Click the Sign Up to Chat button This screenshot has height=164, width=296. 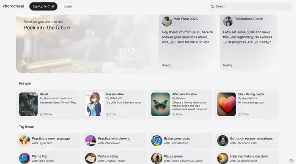tap(43, 6)
